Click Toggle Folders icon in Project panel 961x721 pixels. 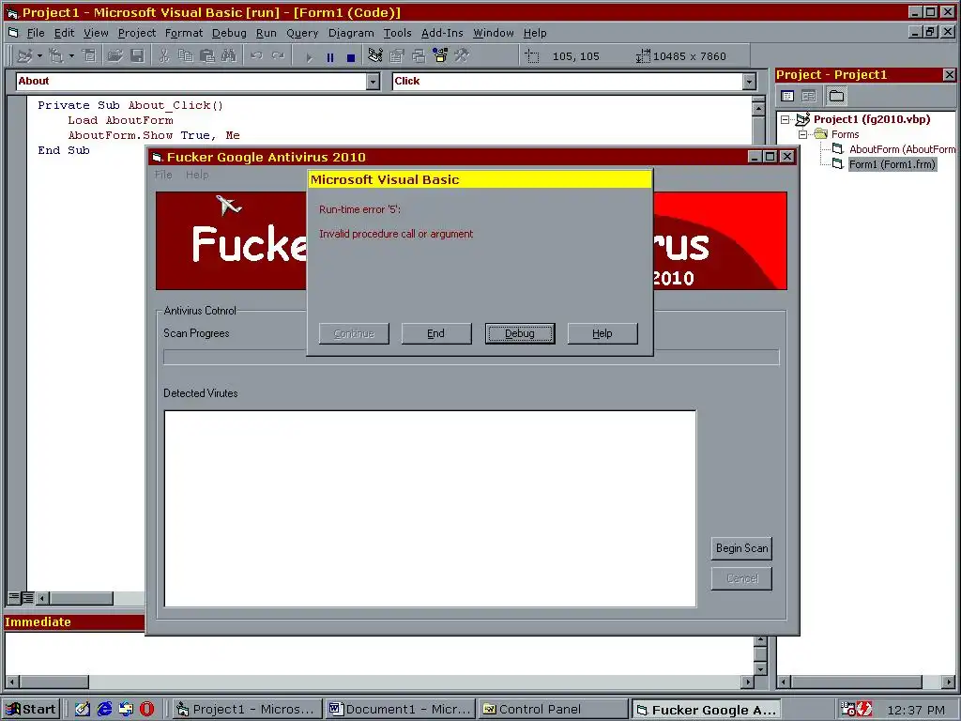(x=836, y=96)
